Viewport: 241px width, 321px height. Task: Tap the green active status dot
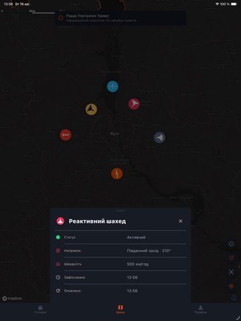pos(58,237)
